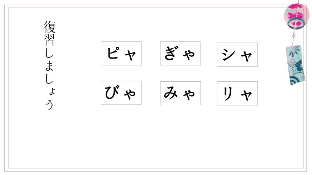Select the large リ character
Screen dimensions: 312x175
[x=228, y=94]
